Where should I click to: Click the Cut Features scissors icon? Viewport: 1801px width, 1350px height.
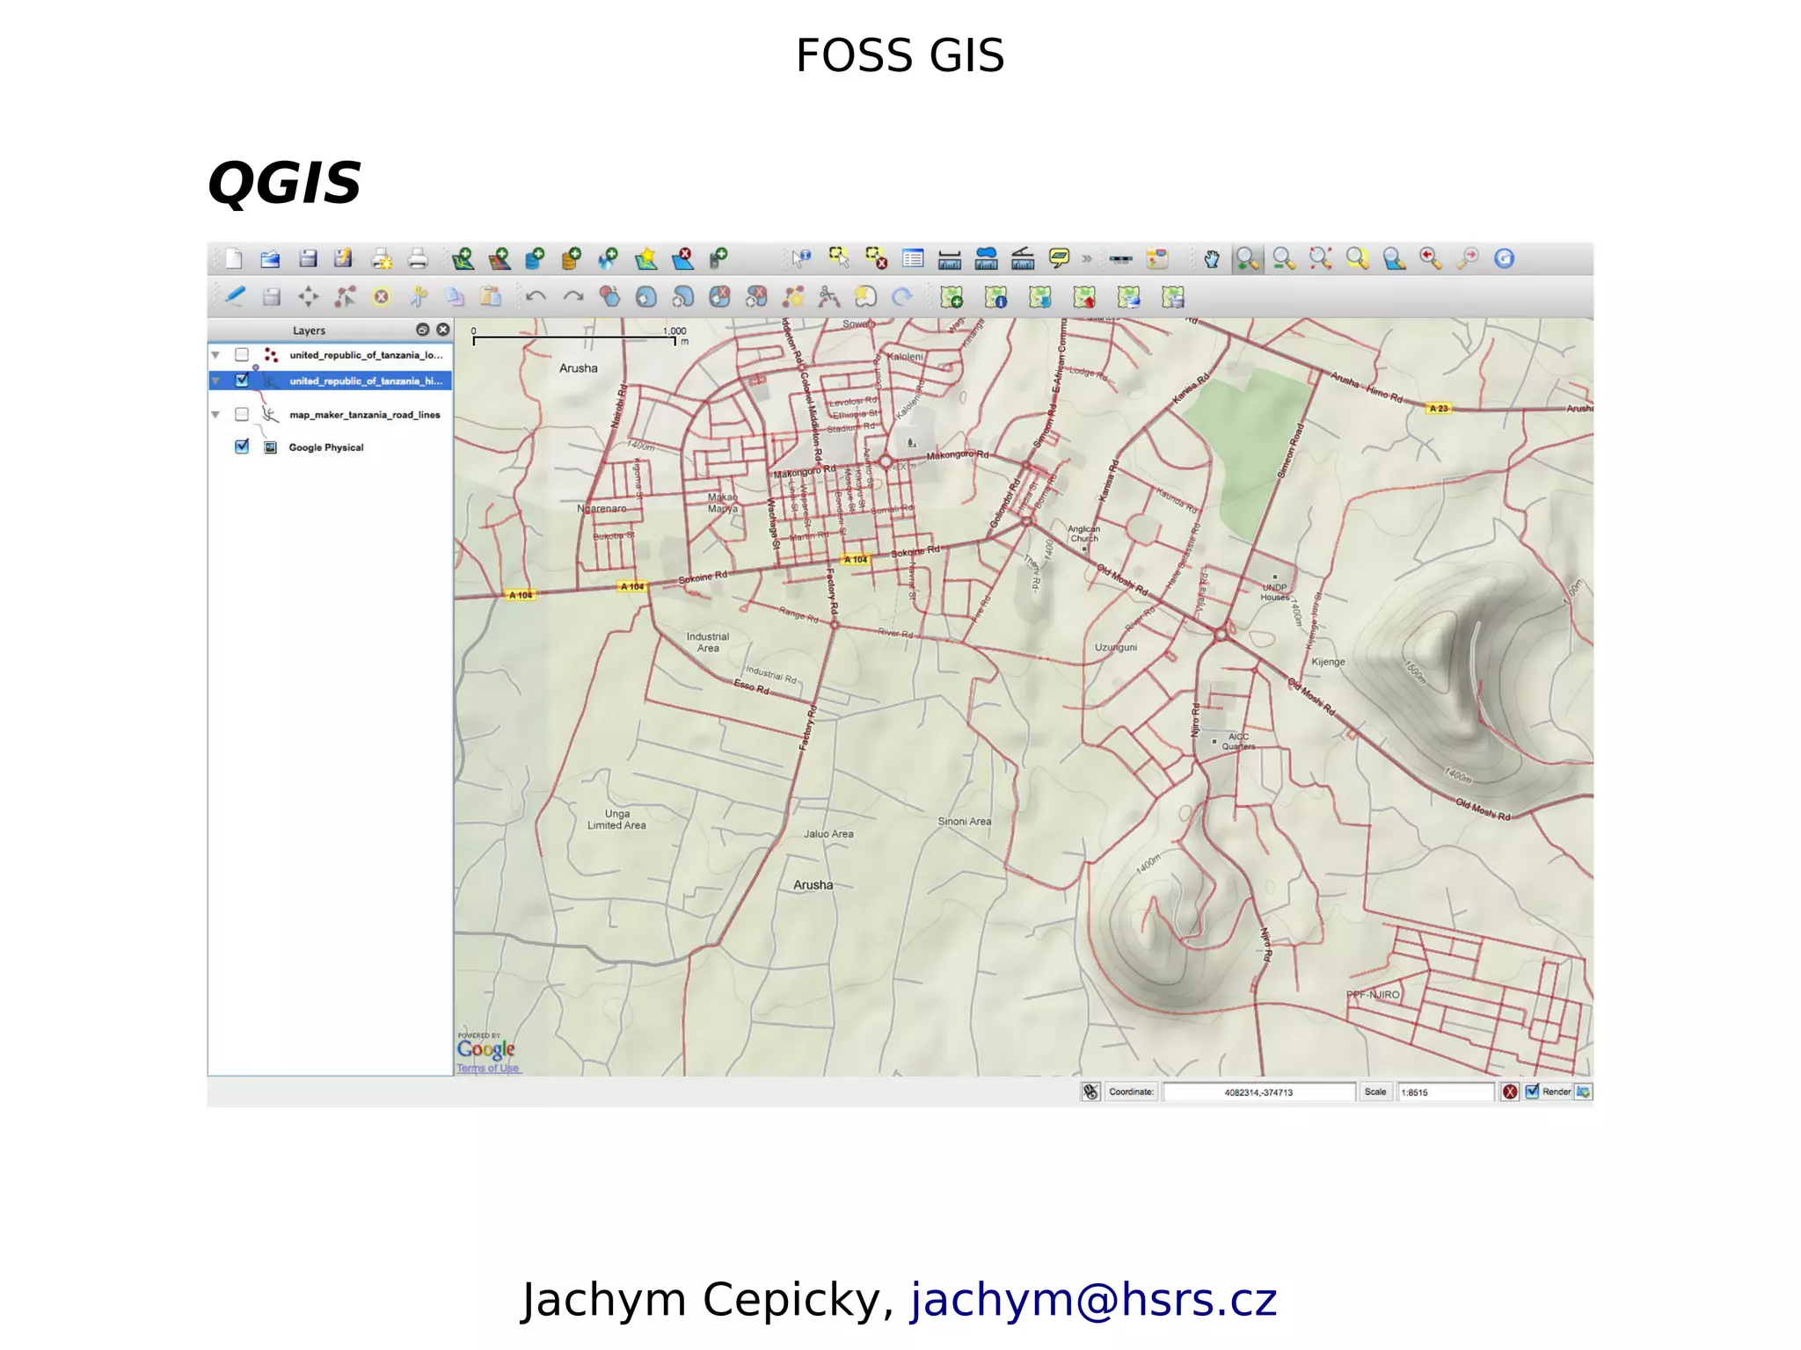419,297
